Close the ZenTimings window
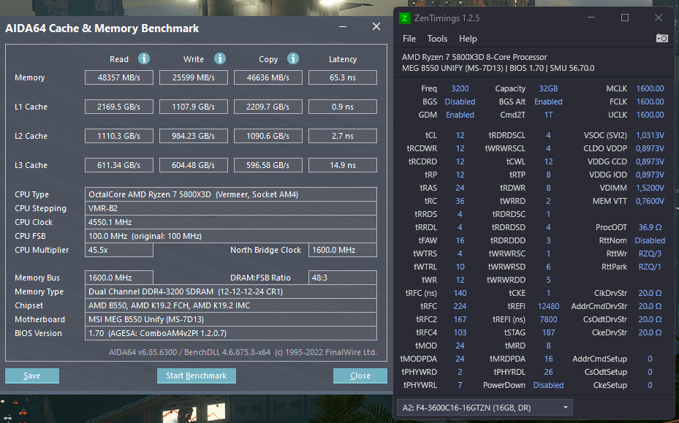679x423 pixels. [659, 18]
